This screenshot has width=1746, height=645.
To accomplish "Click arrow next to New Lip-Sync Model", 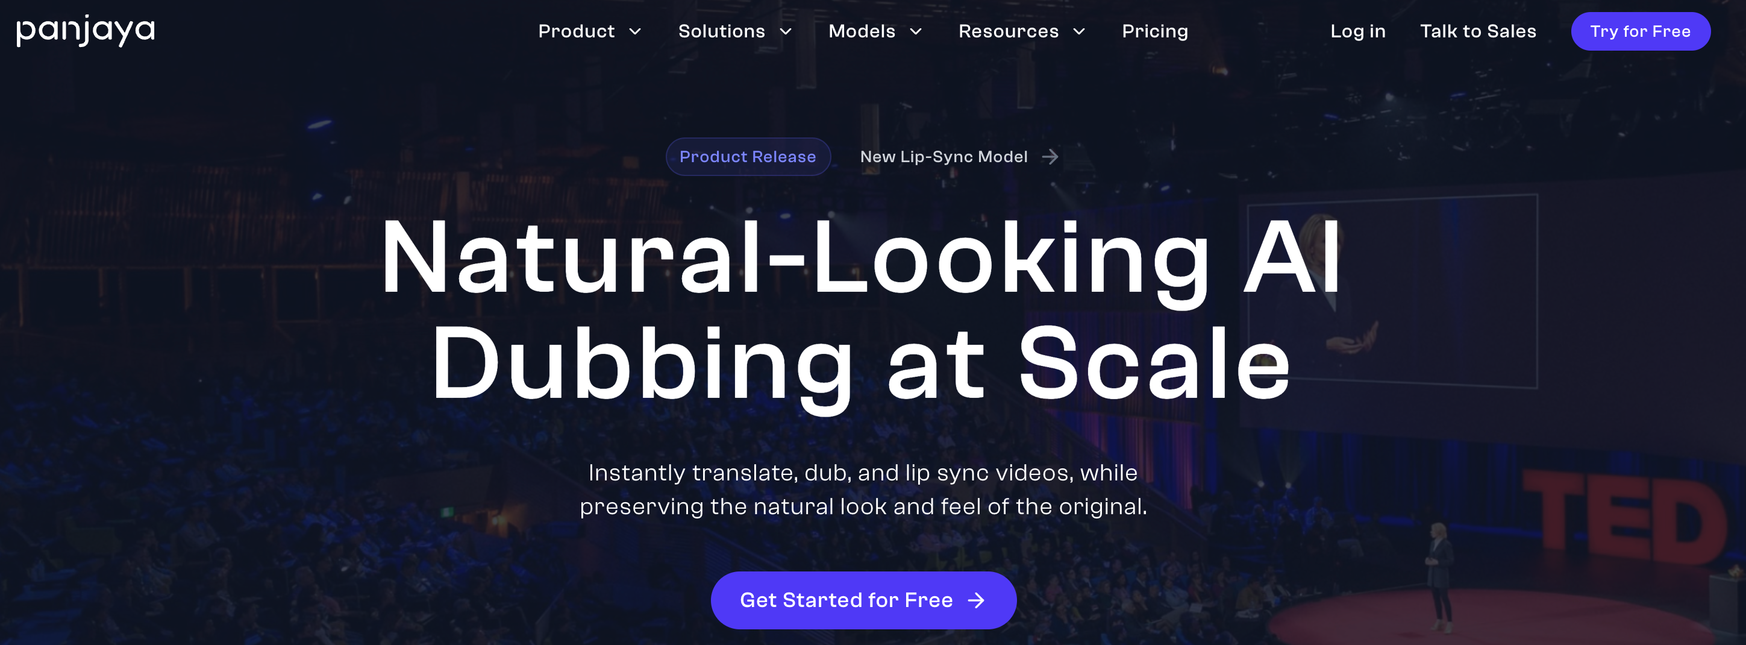I will point(1050,157).
